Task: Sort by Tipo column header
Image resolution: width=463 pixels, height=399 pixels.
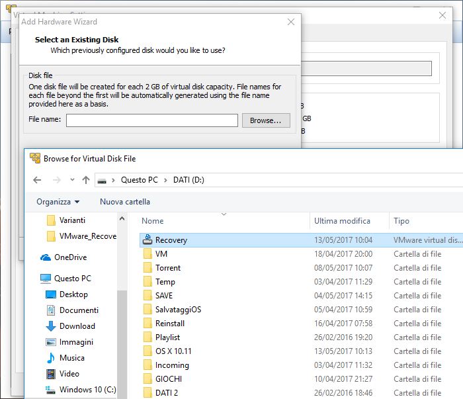Action: coord(401,221)
